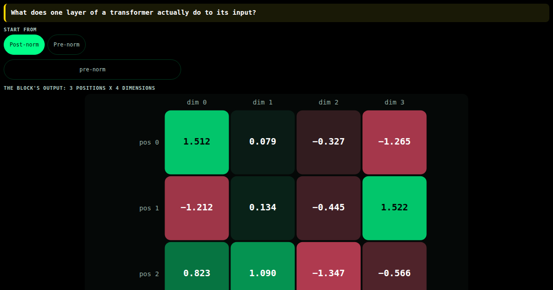Select the −0.445 cell

[329, 208]
